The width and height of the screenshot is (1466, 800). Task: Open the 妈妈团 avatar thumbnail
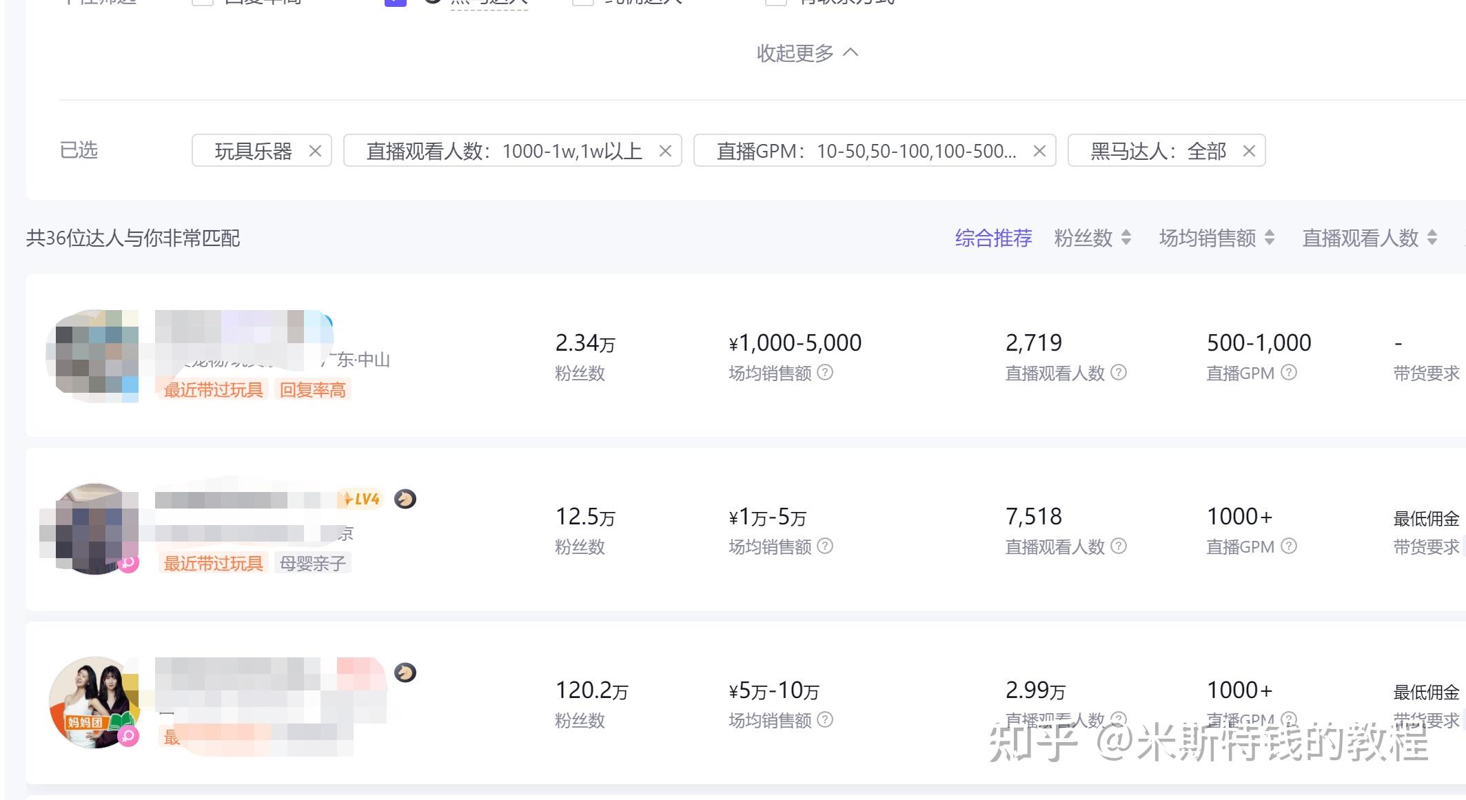tap(94, 703)
